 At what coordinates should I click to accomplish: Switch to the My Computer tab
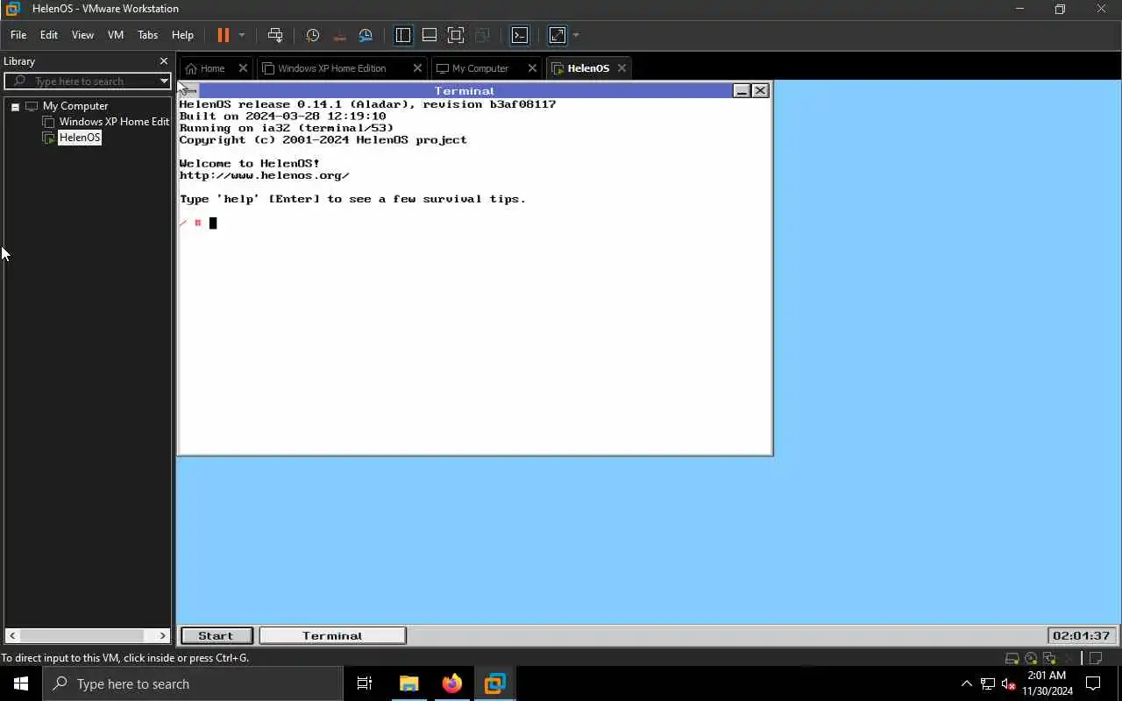tap(480, 68)
